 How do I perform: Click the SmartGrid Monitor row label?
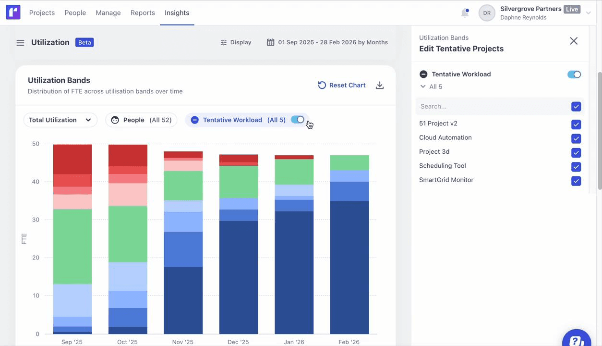tap(446, 180)
